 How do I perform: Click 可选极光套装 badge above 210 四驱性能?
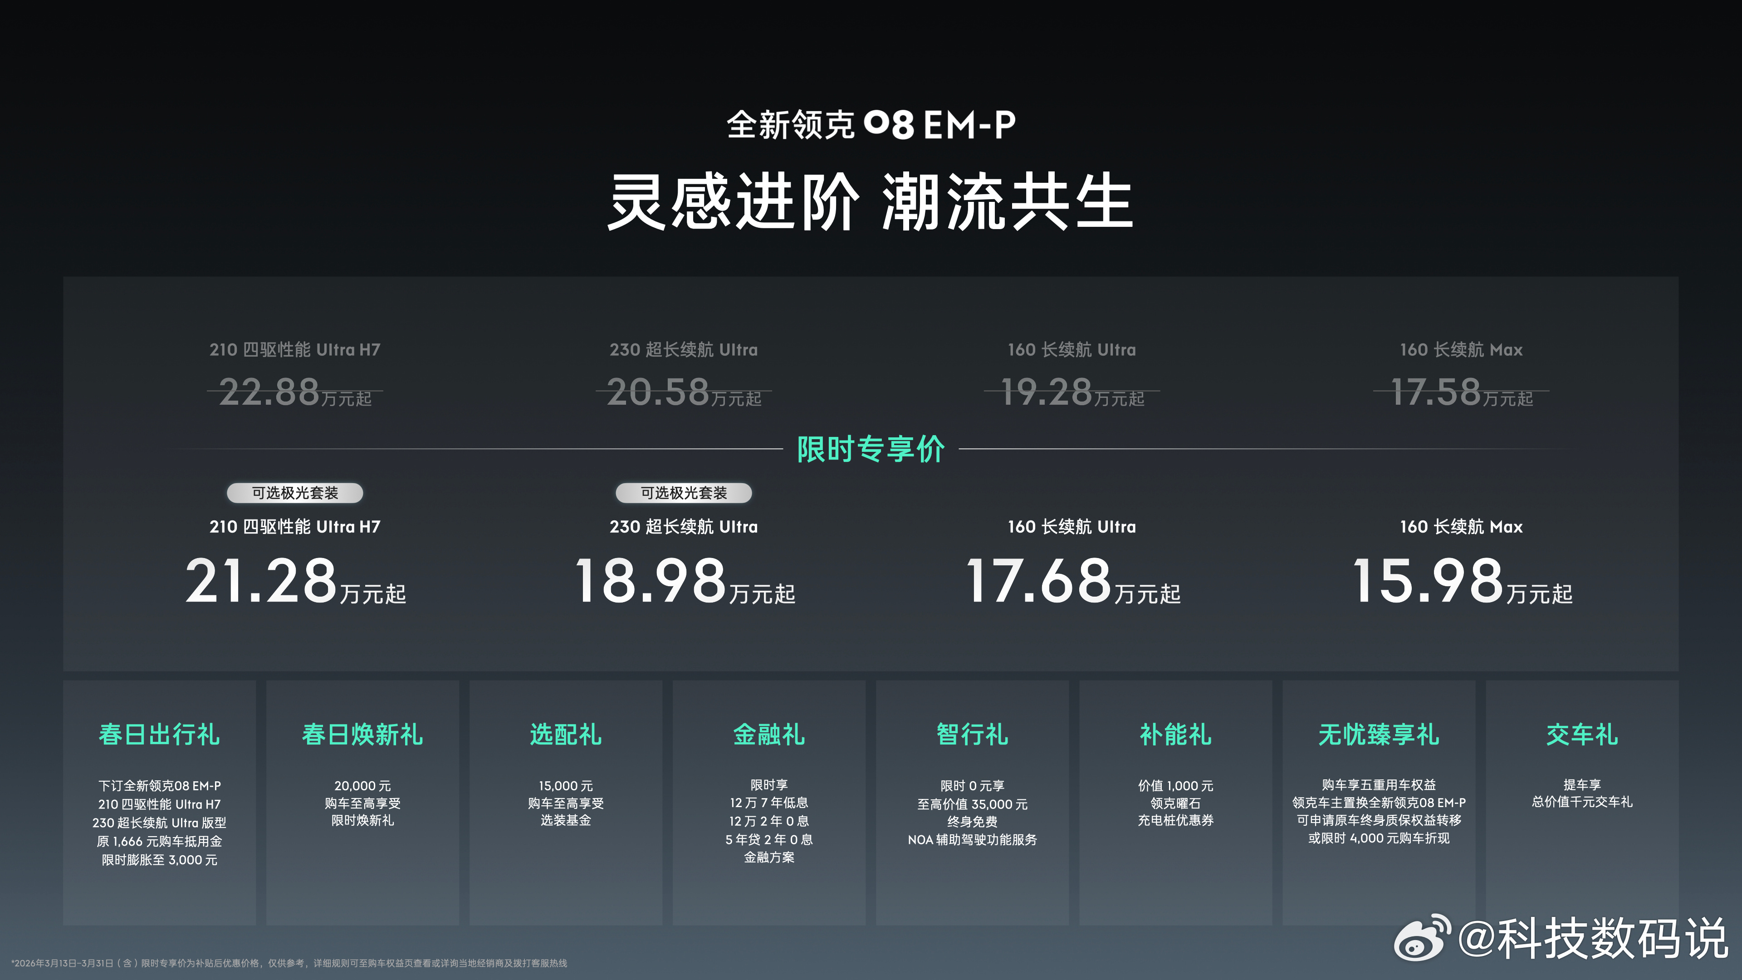pyautogui.click(x=295, y=493)
